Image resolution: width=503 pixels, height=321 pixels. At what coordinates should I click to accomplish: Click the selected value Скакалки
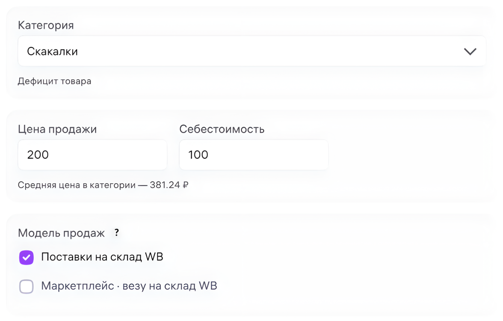[52, 52]
